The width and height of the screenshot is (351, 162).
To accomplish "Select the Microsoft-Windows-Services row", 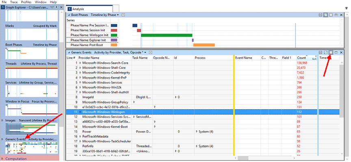I will [x=203, y=82].
